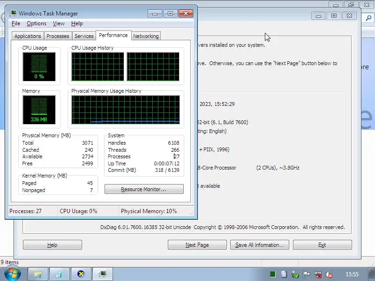Close the Windows Task Manager window
The width and height of the screenshot is (375, 281).
(x=186, y=14)
